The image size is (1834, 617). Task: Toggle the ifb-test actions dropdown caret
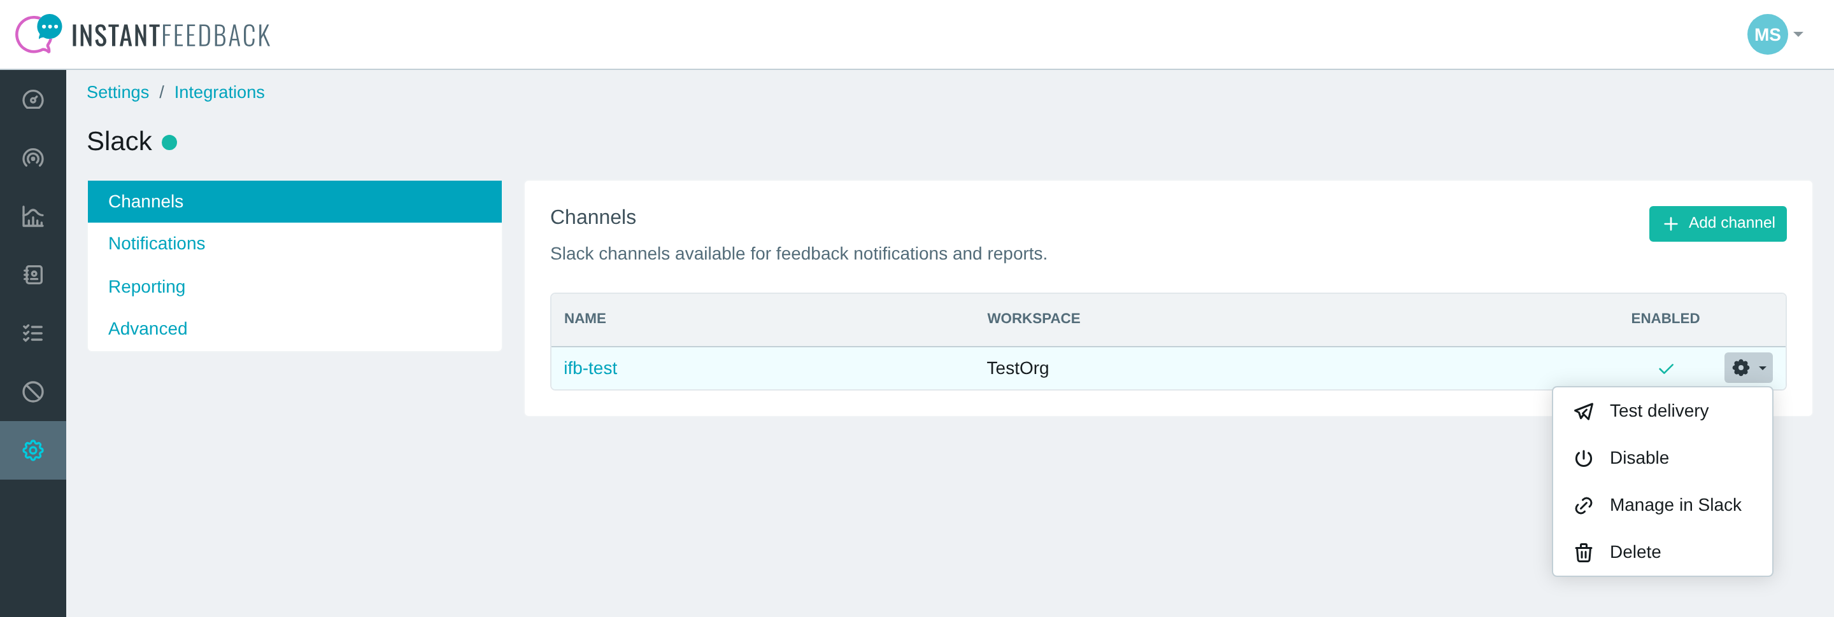click(x=1762, y=368)
